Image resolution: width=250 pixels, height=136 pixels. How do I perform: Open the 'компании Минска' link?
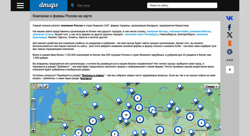pos(200,32)
